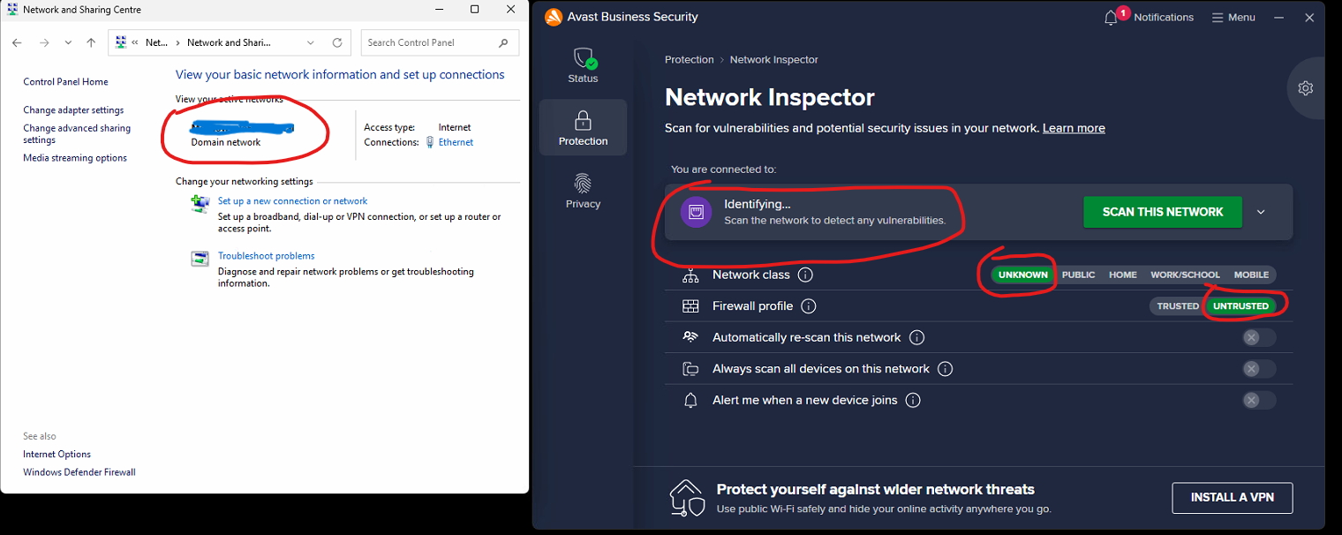Click the search magnifier icon in Control Panel
Image resolution: width=1342 pixels, height=535 pixels.
[x=504, y=42]
